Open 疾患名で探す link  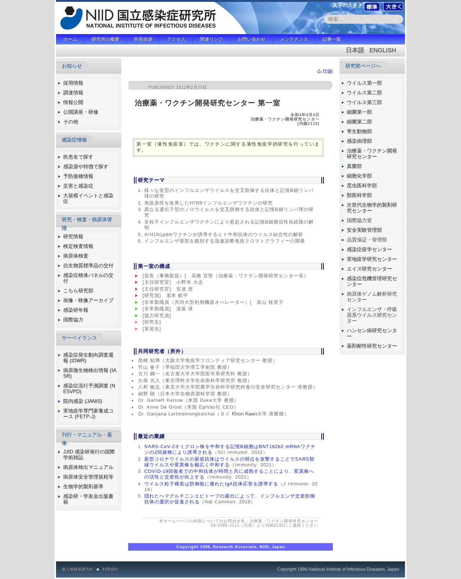point(78,157)
